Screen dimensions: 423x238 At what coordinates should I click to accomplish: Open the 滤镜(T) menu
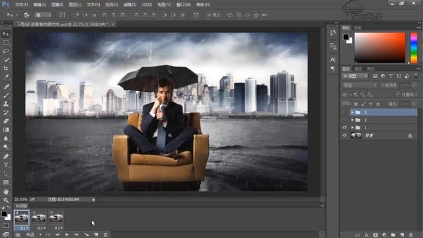pos(130,5)
